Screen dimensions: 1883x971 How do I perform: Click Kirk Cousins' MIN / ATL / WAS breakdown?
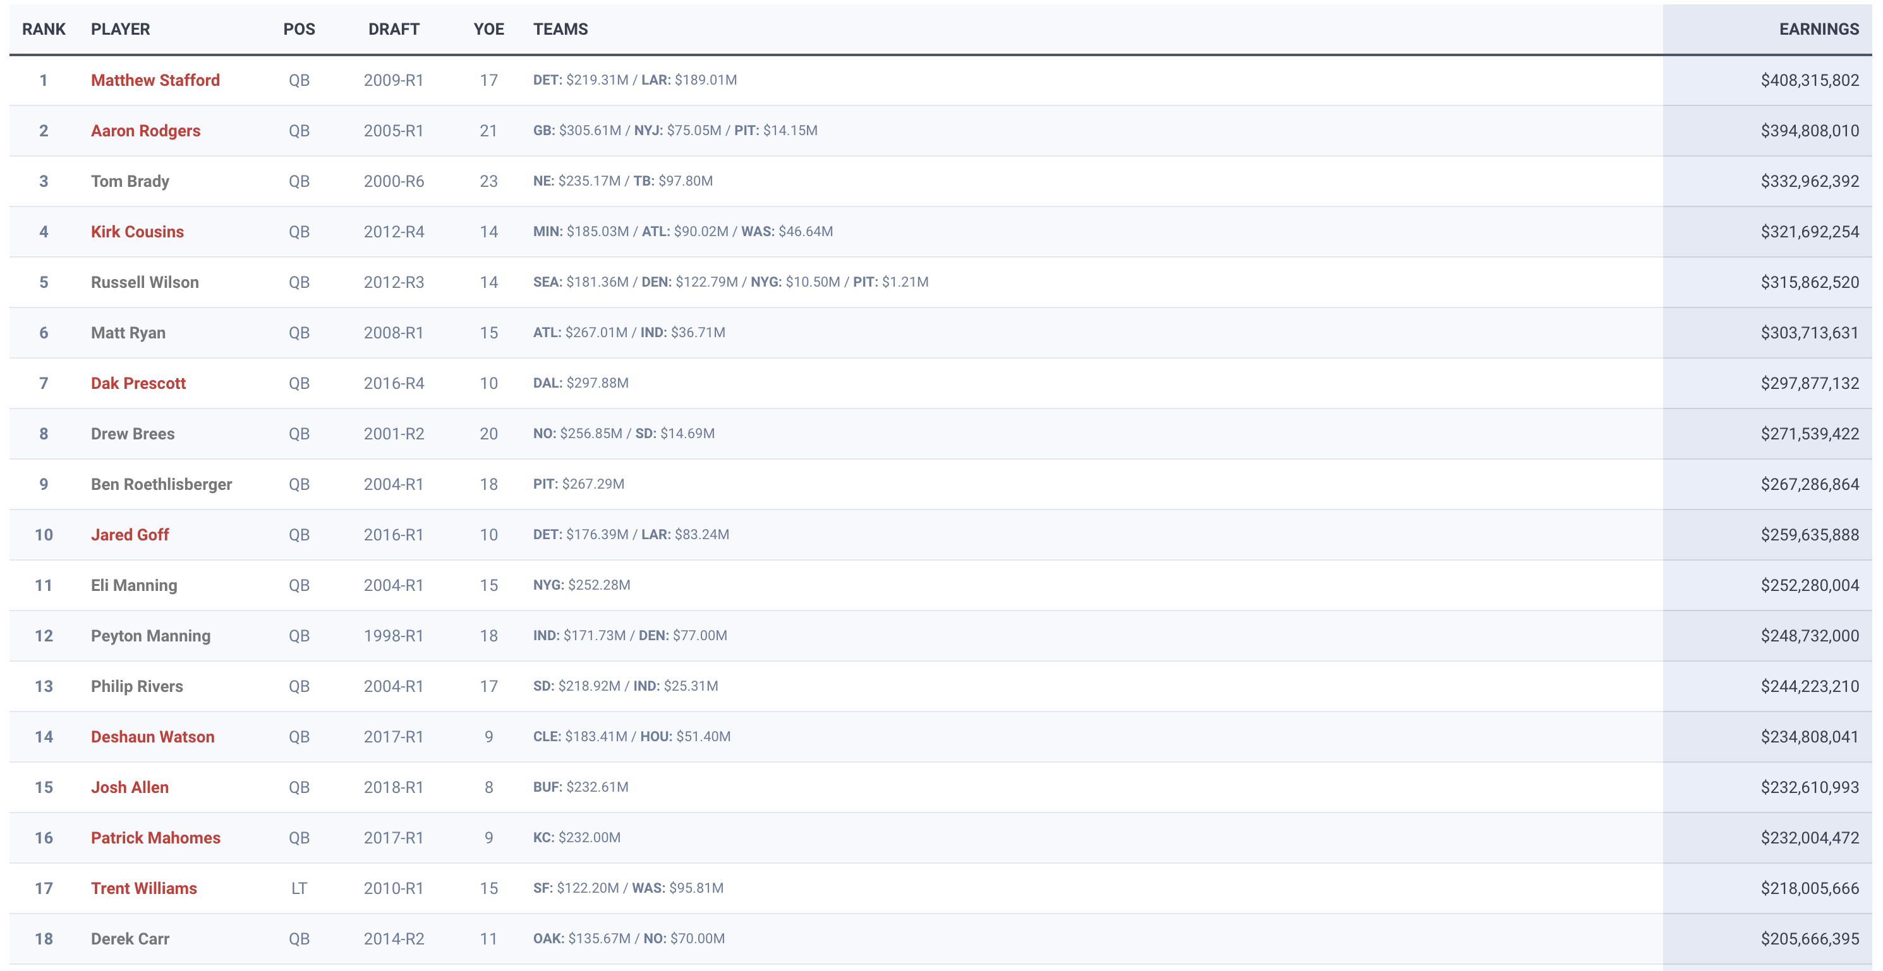tap(682, 232)
